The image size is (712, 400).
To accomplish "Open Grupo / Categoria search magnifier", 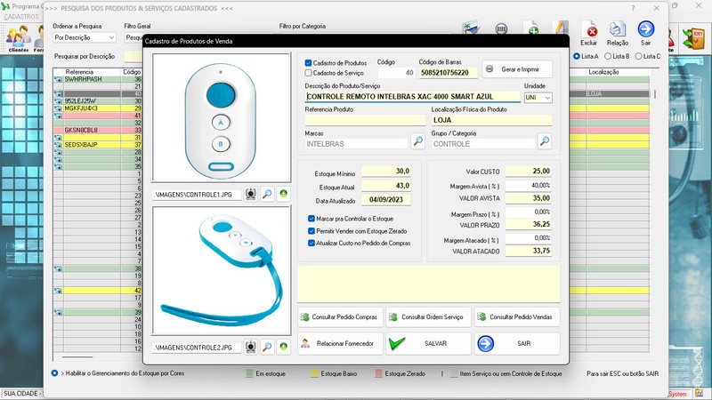I will (x=545, y=142).
